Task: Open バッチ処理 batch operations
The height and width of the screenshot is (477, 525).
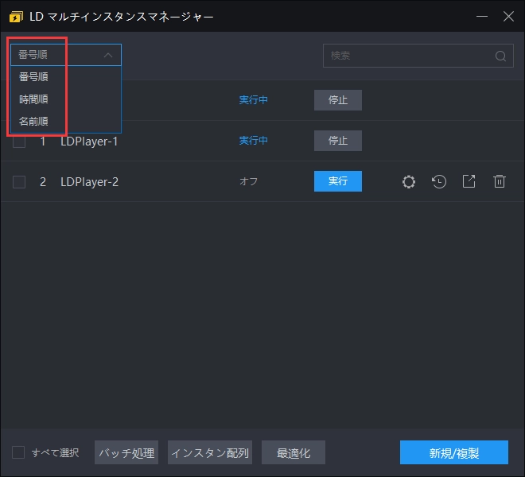Action: (126, 452)
